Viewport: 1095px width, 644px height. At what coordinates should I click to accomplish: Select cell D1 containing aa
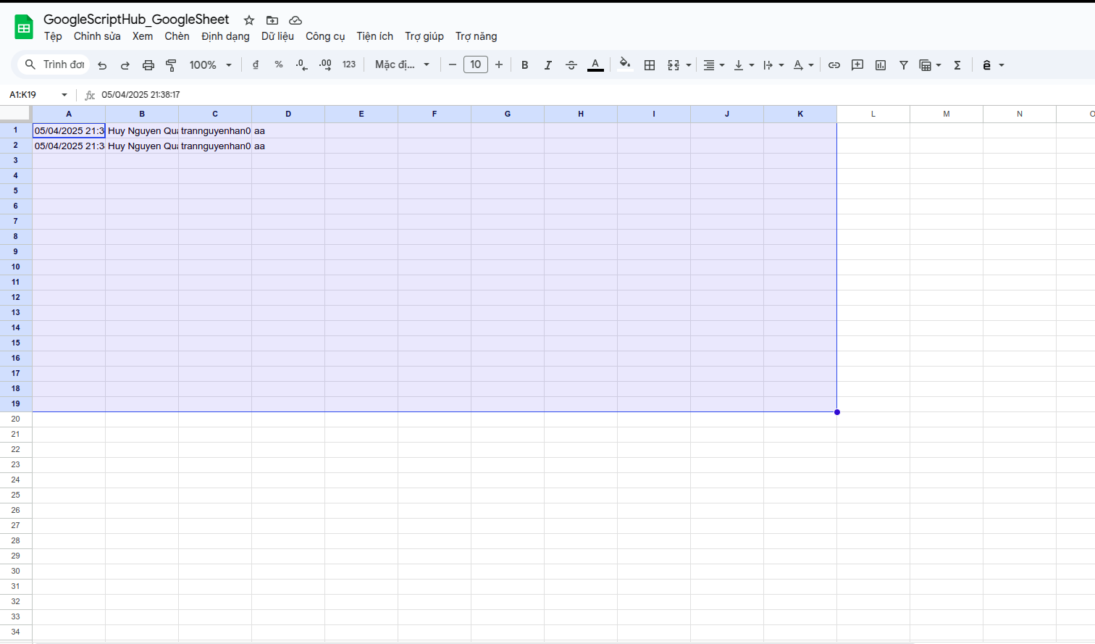click(288, 130)
